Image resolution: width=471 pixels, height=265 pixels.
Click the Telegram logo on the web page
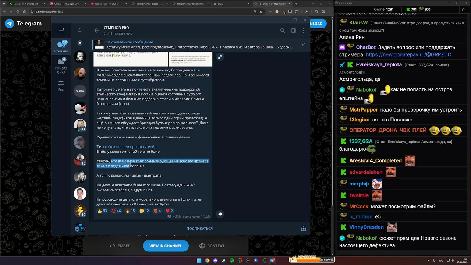23,24
